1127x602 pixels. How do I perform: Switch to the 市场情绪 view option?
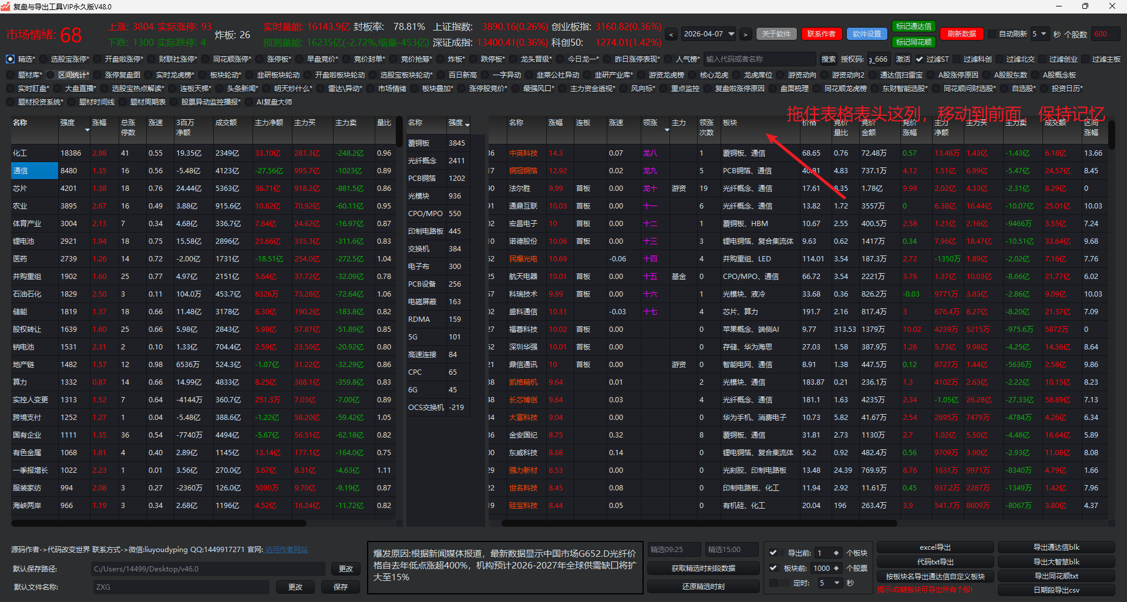[x=370, y=89]
